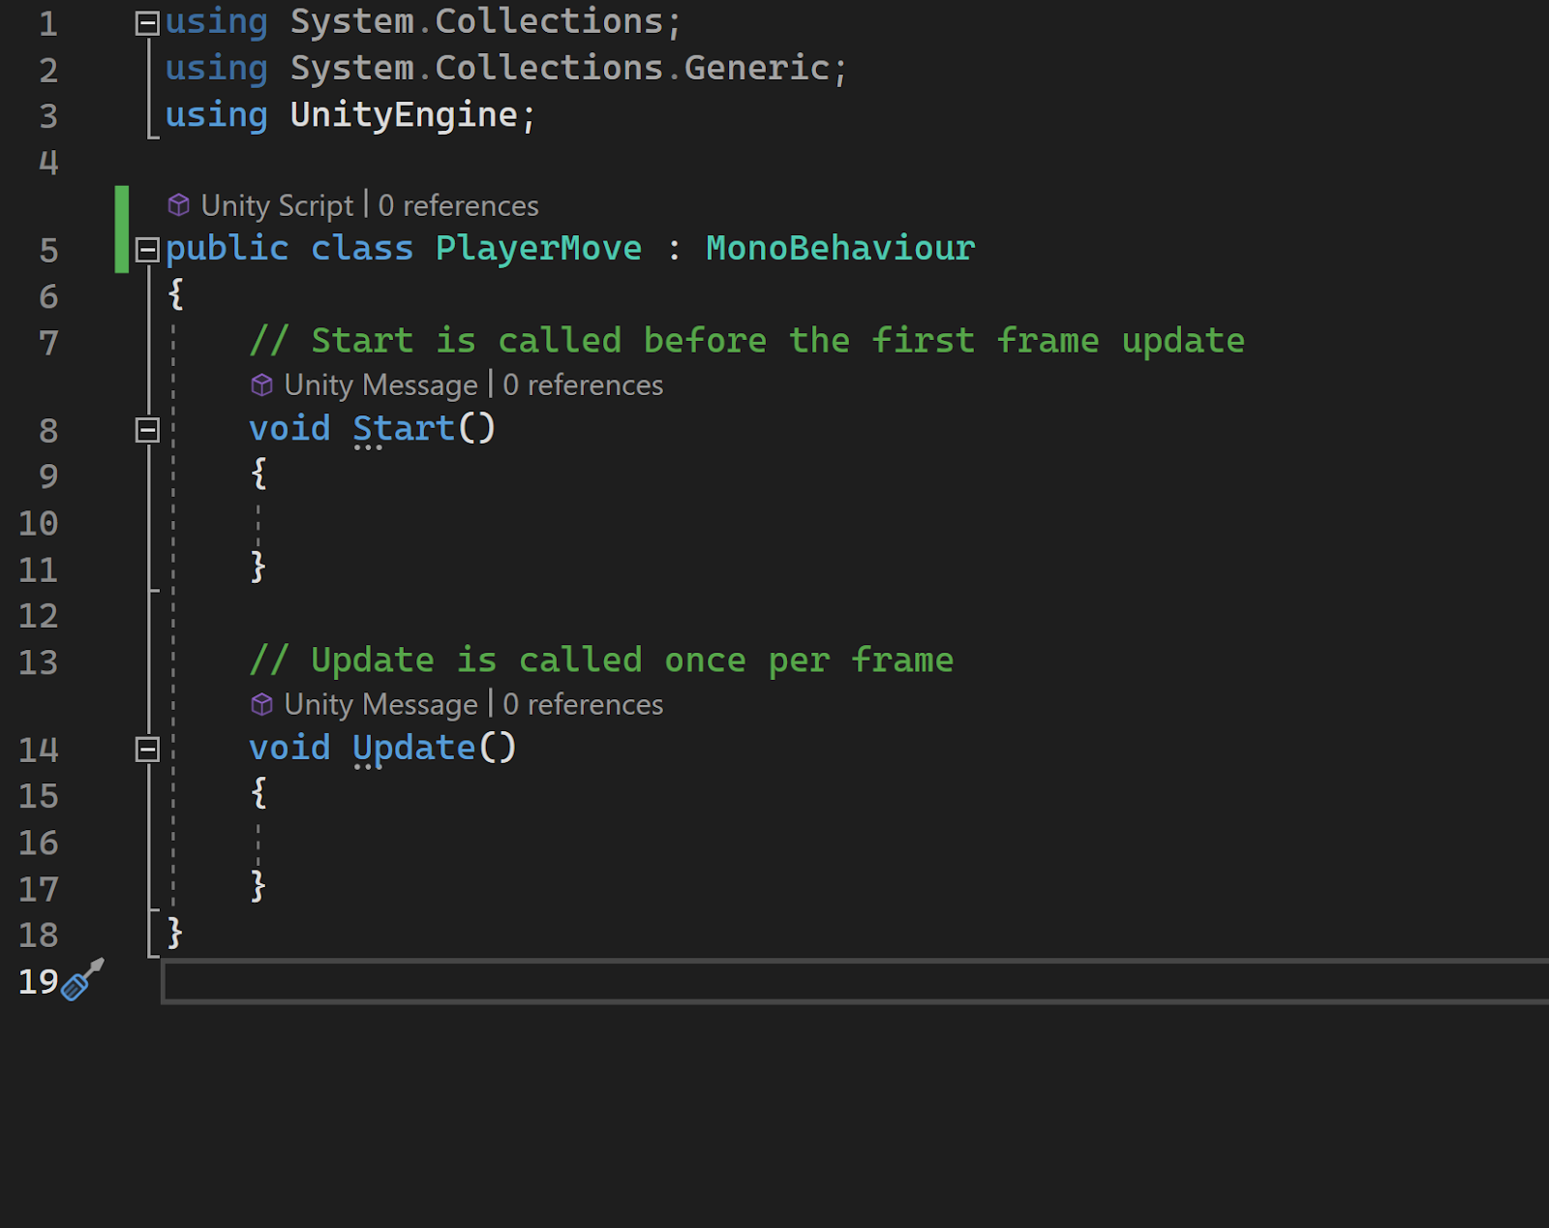1549x1228 pixels.
Task: Click the Unity Script cube icon above class
Action: pos(179,205)
